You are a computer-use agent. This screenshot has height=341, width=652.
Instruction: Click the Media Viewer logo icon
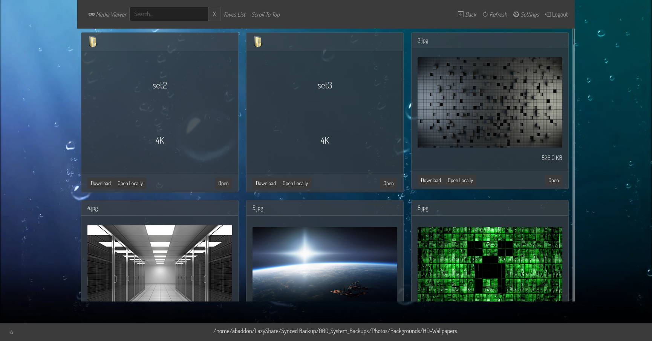[x=92, y=14]
